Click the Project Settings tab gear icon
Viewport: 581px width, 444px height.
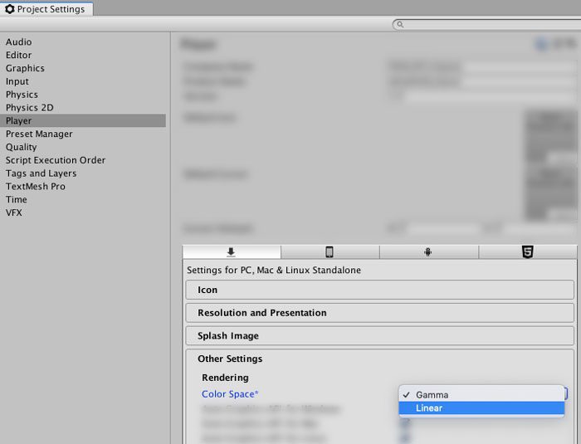click(10, 9)
